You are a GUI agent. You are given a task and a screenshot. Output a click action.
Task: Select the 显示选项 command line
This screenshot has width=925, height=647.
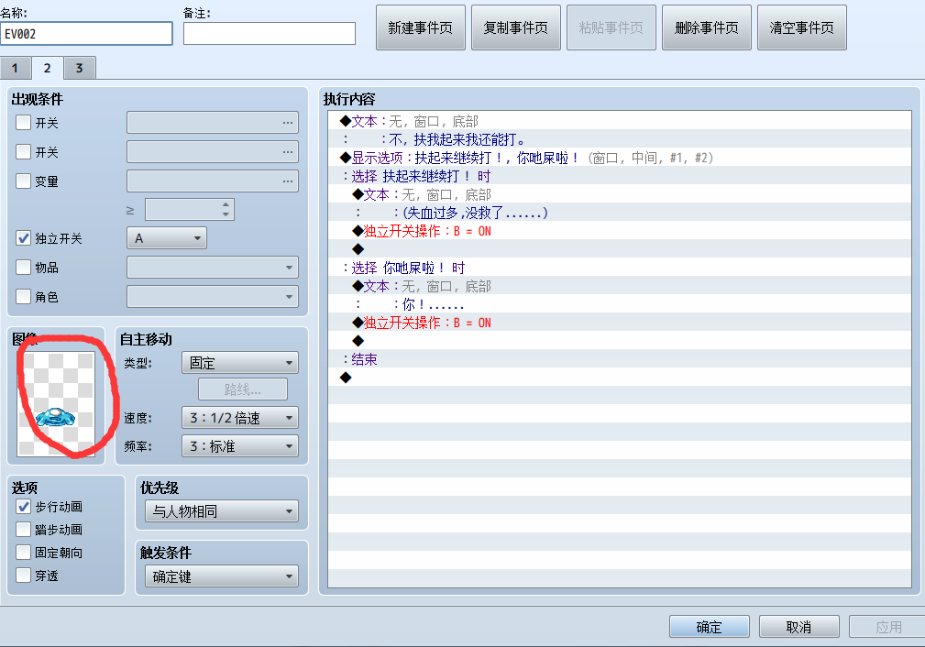click(620, 158)
